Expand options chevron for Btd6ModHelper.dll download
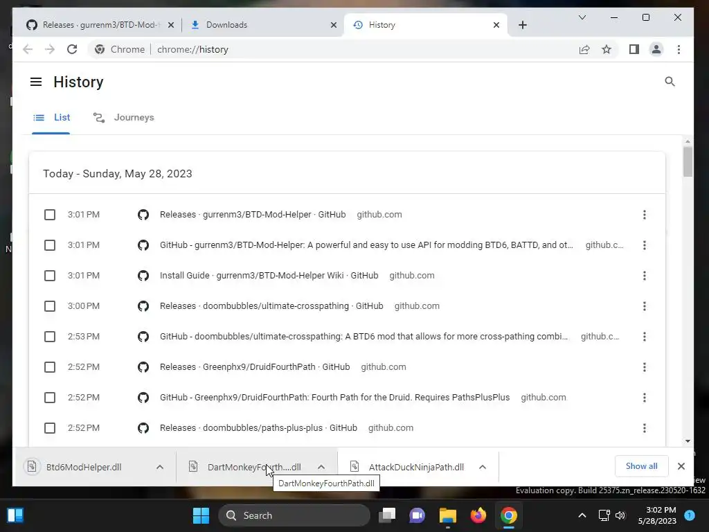This screenshot has width=709, height=532. coord(160,467)
